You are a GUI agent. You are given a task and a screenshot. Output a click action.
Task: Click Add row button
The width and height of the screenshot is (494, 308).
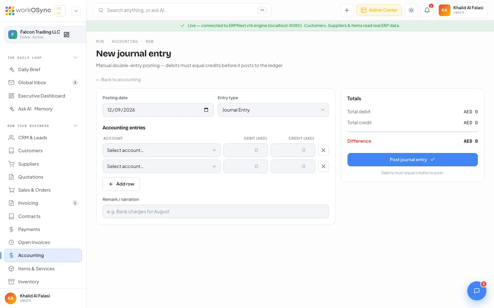121,184
